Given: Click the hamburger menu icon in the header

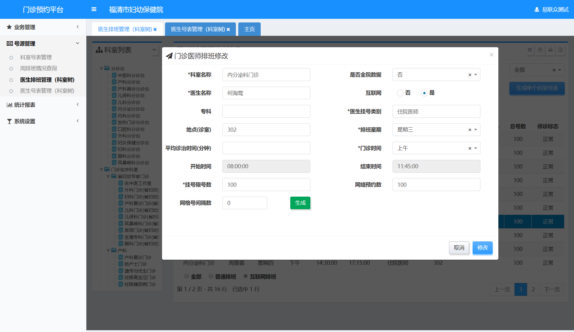Looking at the screenshot, I should tap(94, 9).
